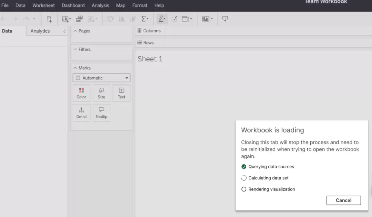Click the Download presentation icon
The height and width of the screenshot is (217, 372).
[x=225, y=19]
